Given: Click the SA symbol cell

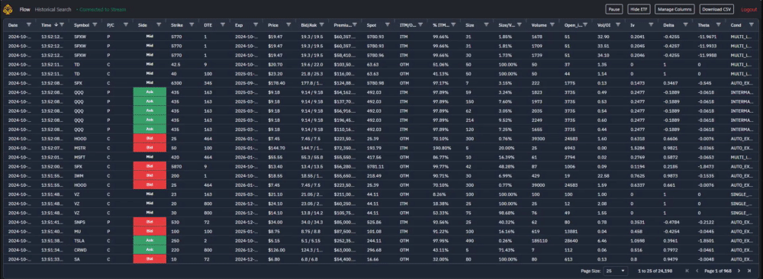Looking at the screenshot, I should [x=76, y=259].
